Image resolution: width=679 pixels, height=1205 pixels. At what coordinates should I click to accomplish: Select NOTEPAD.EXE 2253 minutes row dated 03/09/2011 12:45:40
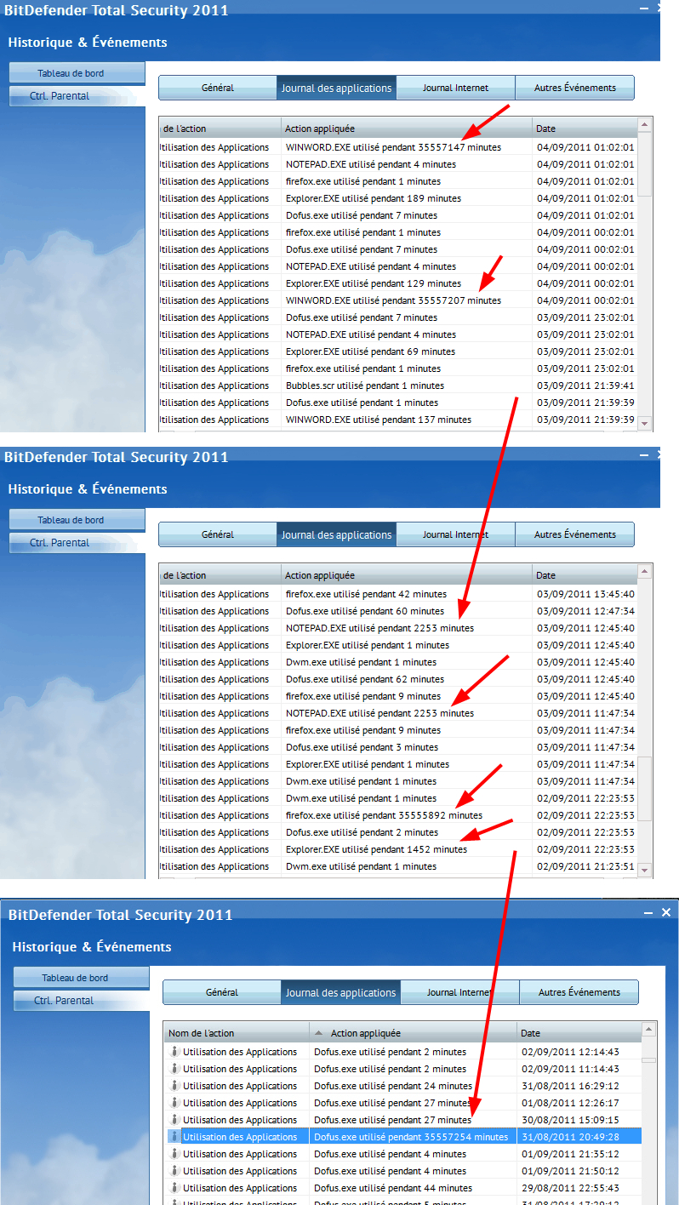coord(397,628)
